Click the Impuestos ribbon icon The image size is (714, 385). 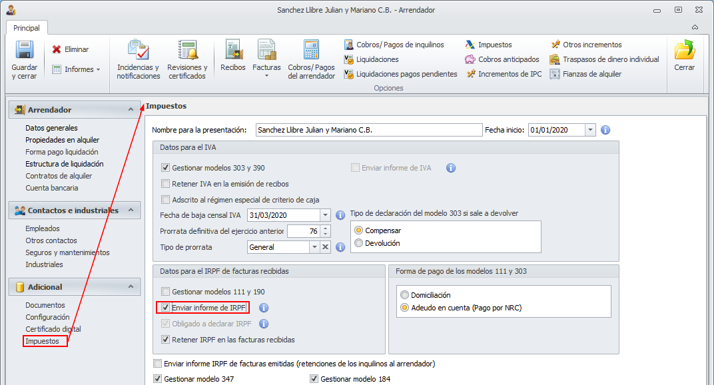470,45
